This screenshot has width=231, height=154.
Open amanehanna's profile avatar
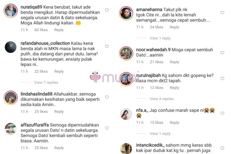pyautogui.click(x=126, y=13)
